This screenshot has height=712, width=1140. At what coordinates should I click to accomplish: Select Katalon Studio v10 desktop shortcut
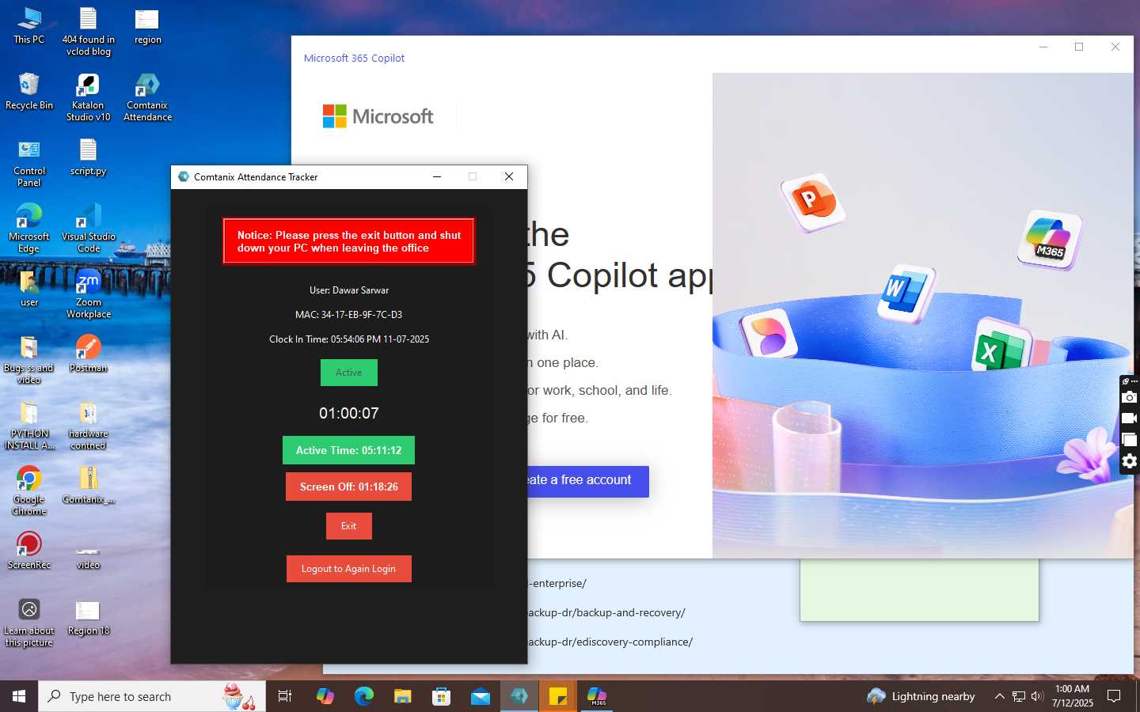[x=88, y=97]
